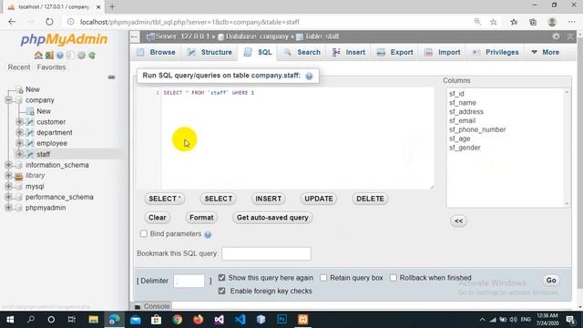583x328 pixels.
Task: Select the library database in tree
Action: pos(35,176)
